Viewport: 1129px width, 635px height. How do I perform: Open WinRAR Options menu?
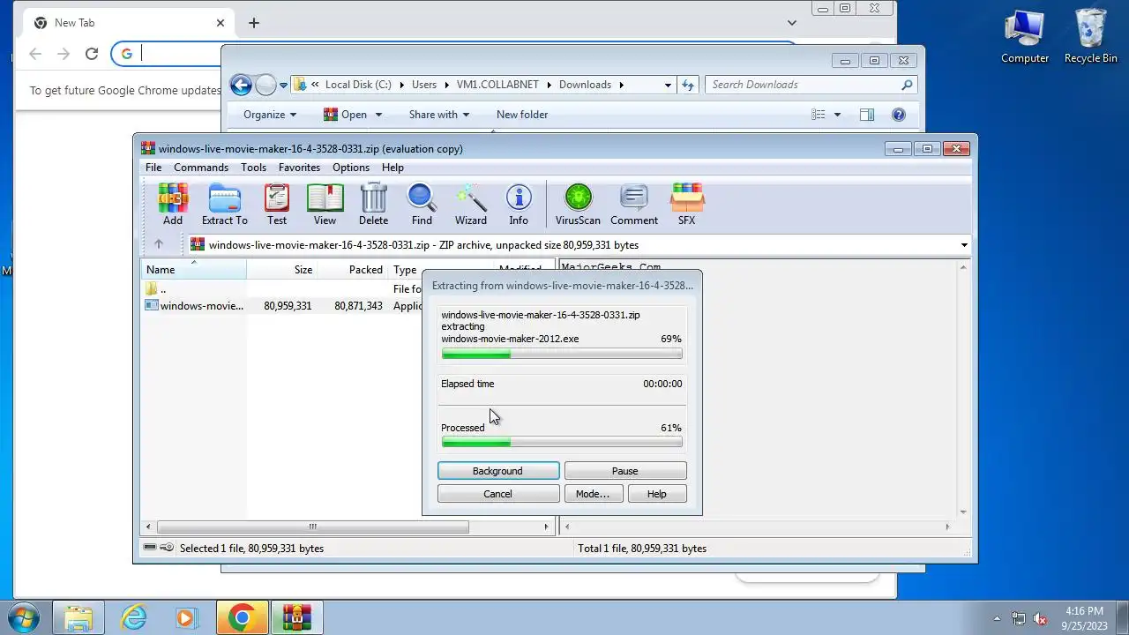[x=351, y=168]
